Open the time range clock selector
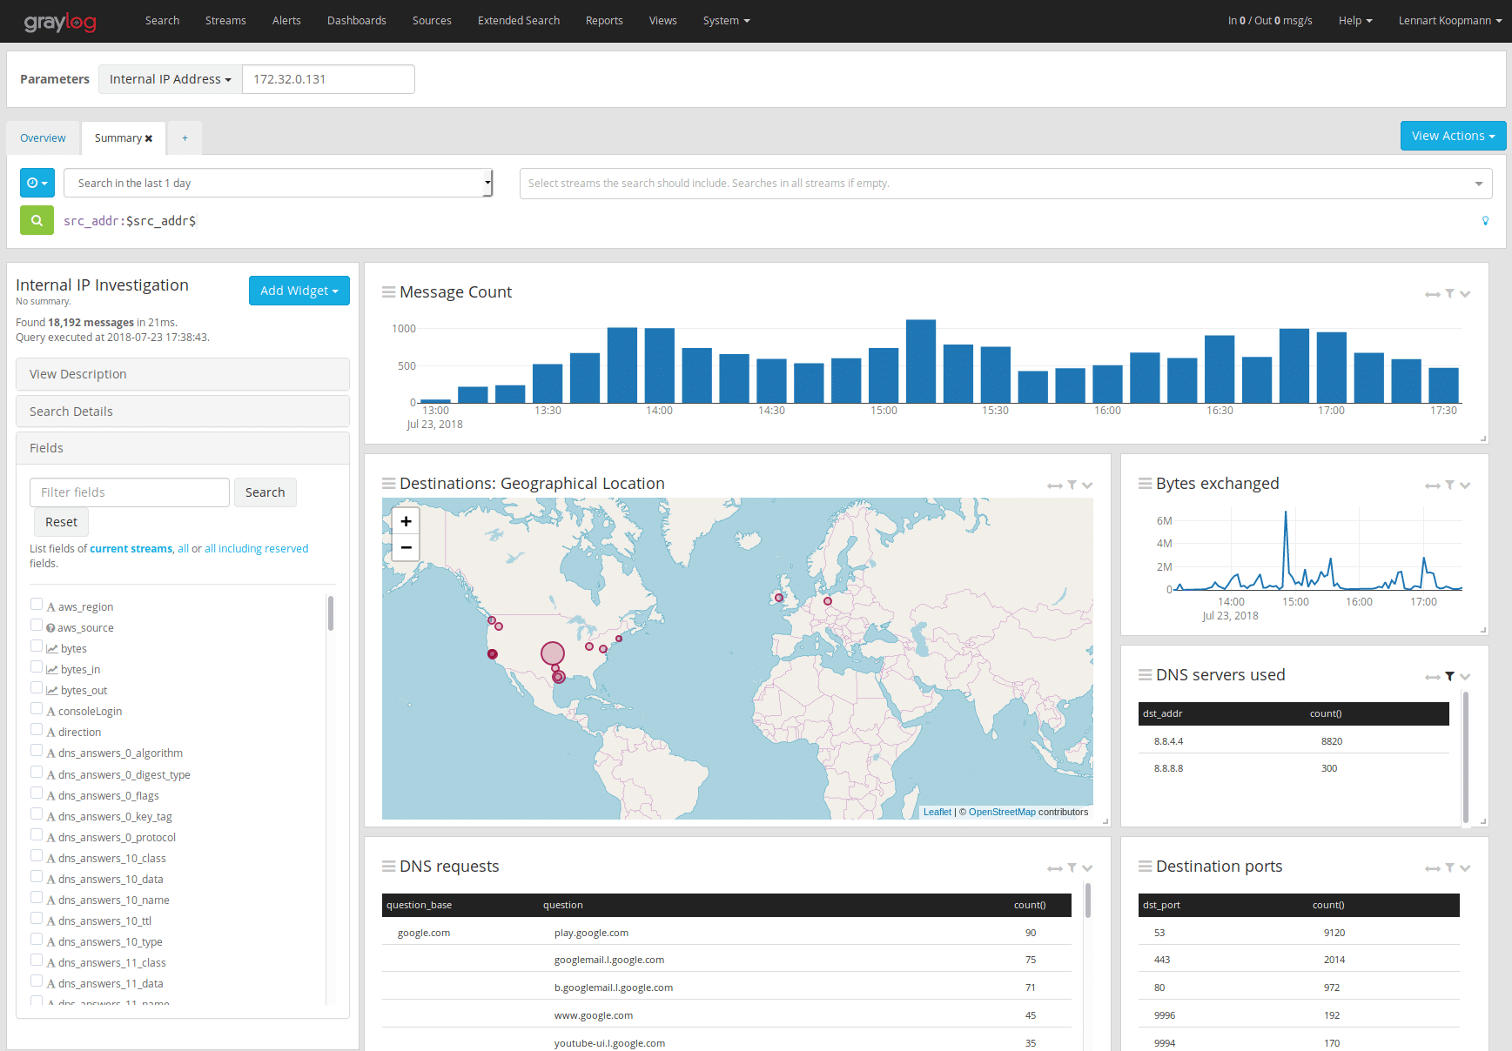Viewport: 1512px width, 1051px height. coord(37,184)
